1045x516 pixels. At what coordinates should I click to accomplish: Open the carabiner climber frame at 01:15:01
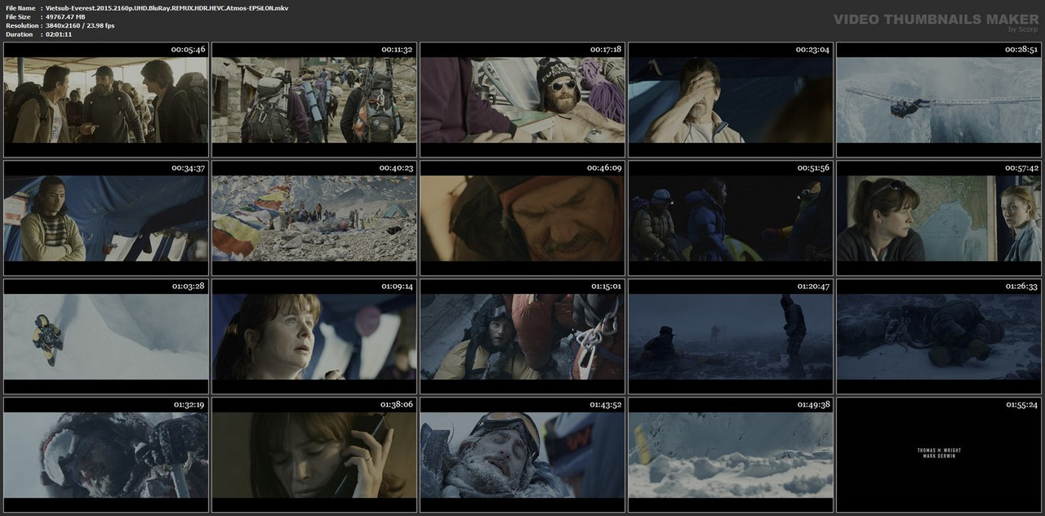[x=522, y=336]
